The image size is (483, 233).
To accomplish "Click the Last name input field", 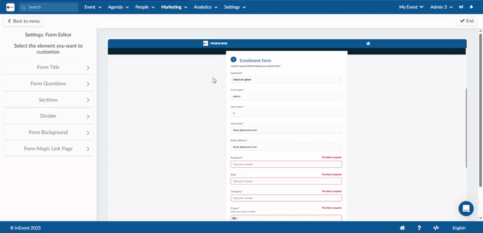I will pyautogui.click(x=286, y=113).
